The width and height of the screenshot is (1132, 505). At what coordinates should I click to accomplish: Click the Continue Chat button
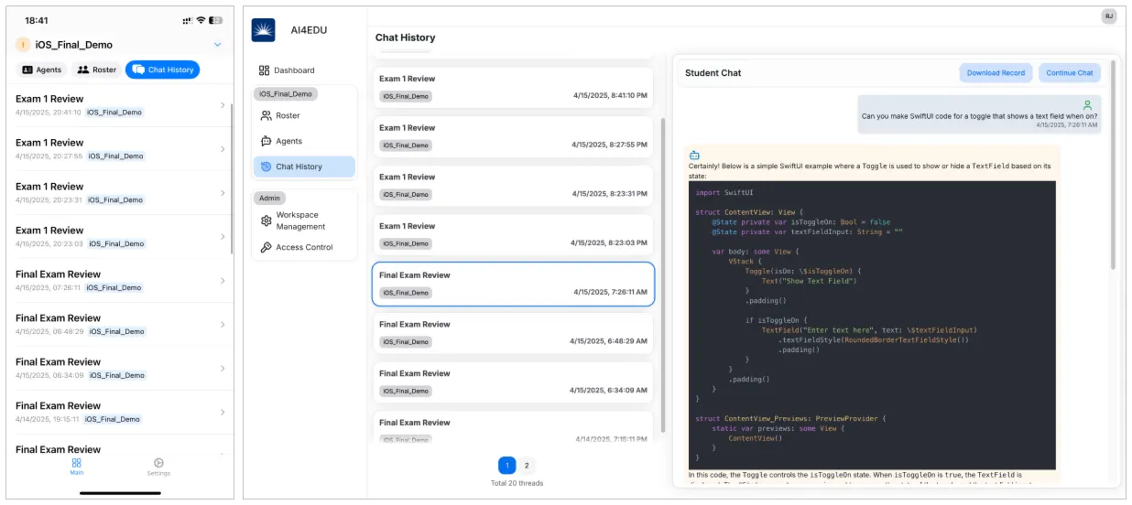pos(1070,73)
